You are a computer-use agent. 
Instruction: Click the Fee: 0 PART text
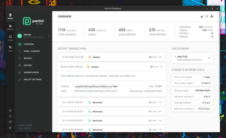[x=156, y=86]
